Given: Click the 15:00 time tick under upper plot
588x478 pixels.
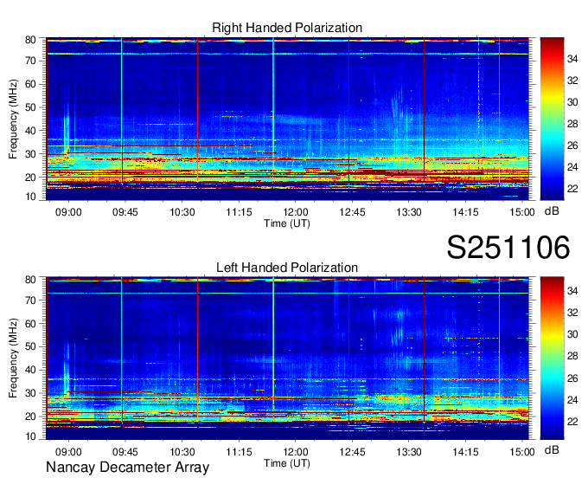Looking at the screenshot, I should click(x=521, y=211).
